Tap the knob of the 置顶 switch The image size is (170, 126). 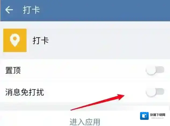coord(151,70)
